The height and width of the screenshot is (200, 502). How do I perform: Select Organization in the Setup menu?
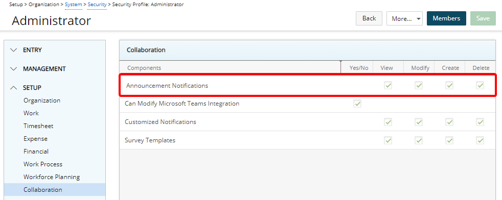point(42,101)
